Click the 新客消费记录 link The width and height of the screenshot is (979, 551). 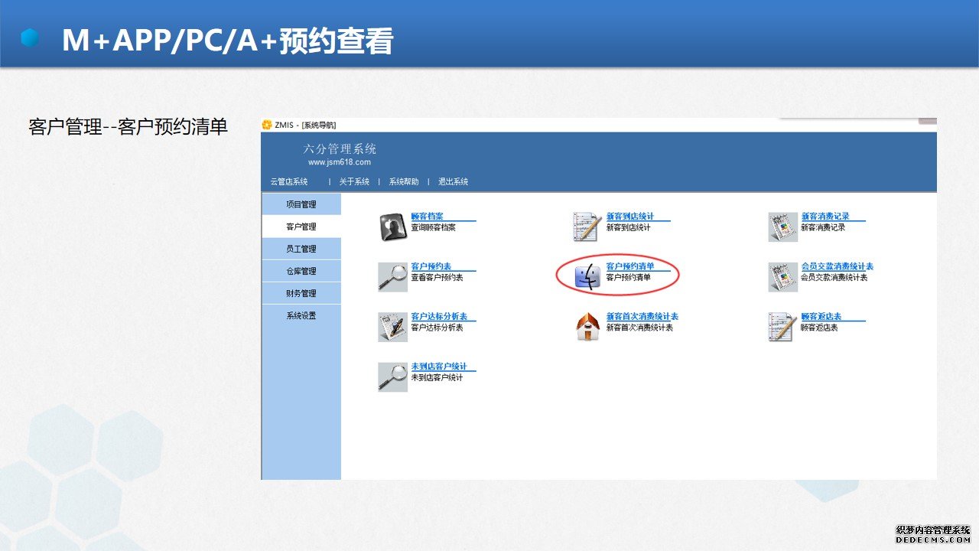825,217
